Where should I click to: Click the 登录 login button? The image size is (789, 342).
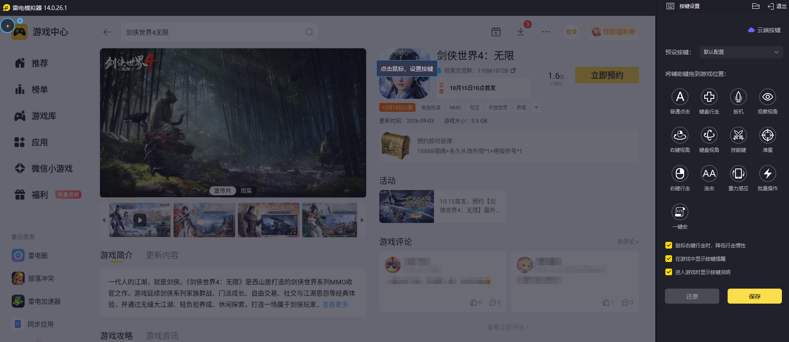[571, 32]
